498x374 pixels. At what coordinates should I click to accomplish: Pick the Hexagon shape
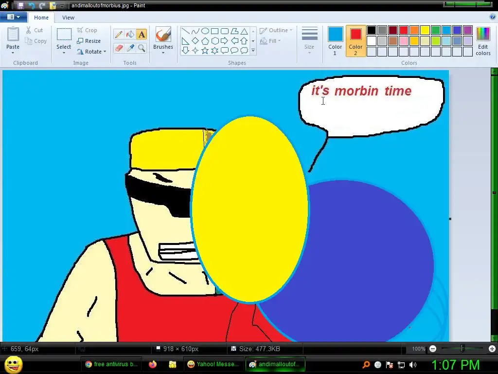tap(214, 41)
